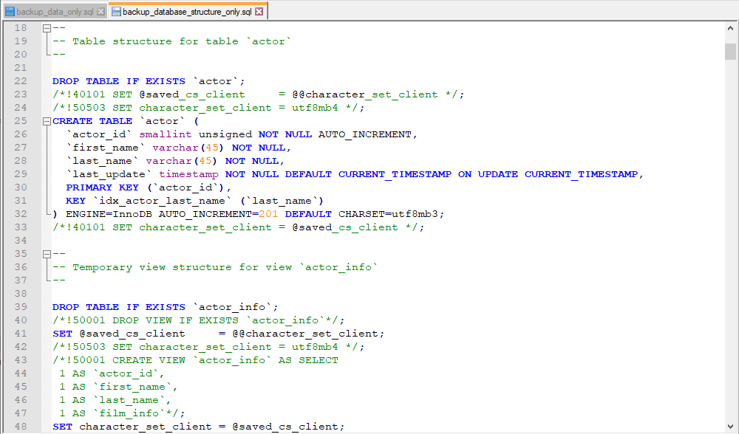Collapse the comment fold at line 18
The height and width of the screenshot is (434, 739).
click(47, 28)
